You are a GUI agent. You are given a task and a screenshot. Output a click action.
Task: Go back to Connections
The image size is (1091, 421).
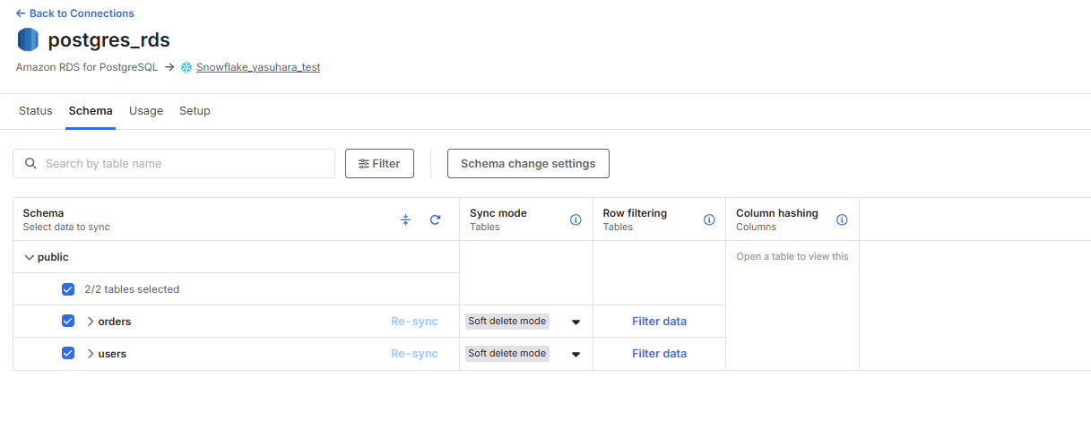[75, 13]
